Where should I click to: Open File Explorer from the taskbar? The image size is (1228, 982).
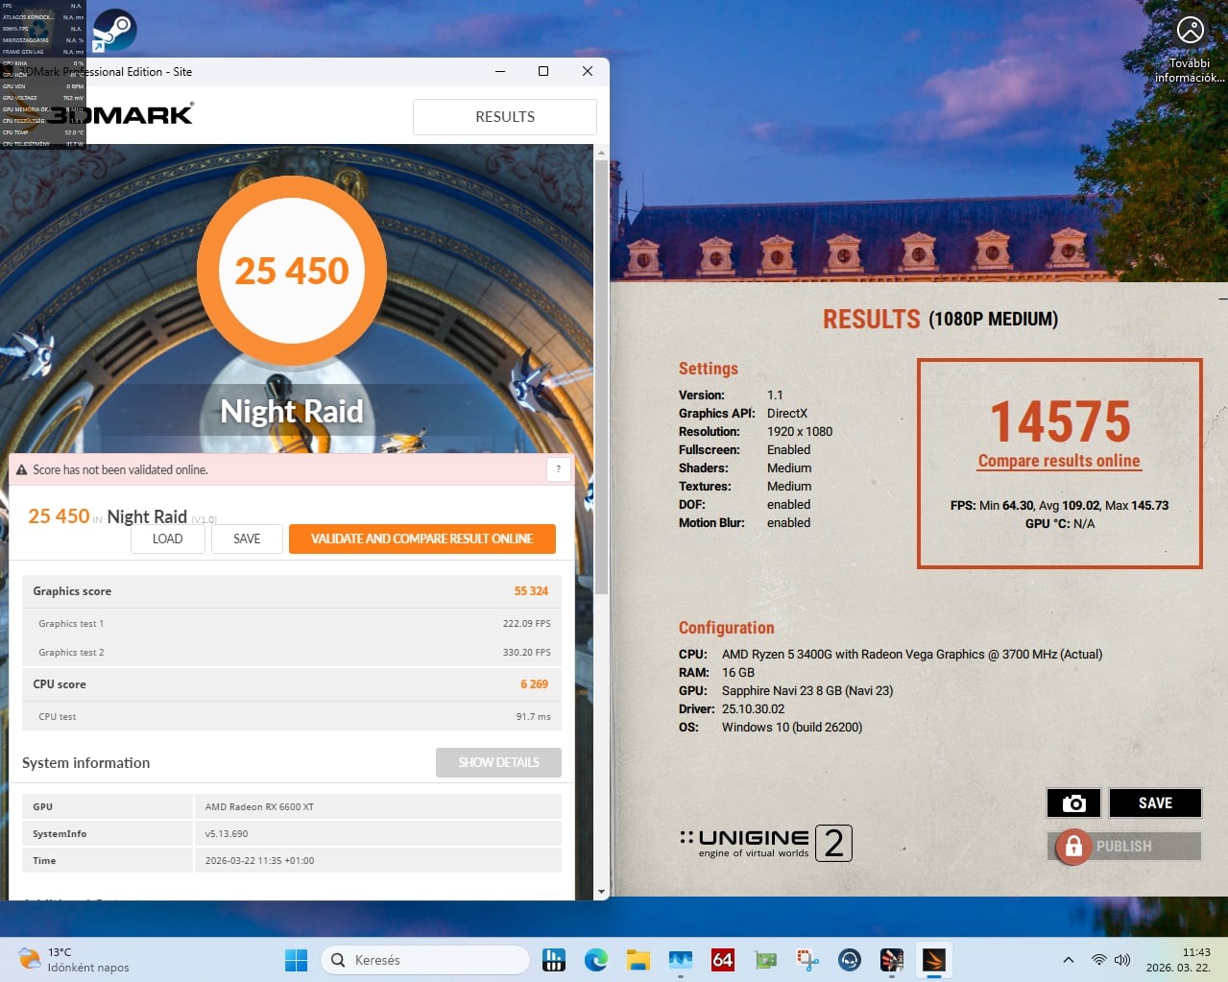(638, 960)
